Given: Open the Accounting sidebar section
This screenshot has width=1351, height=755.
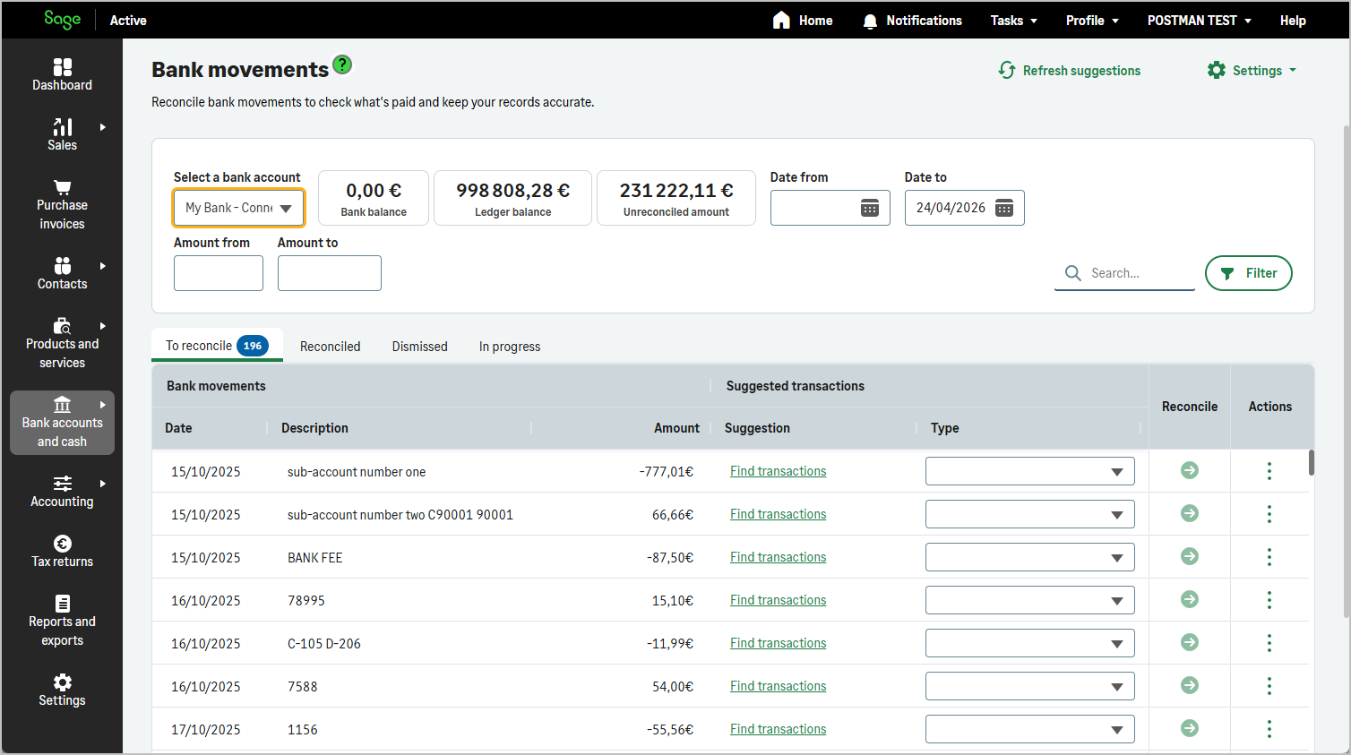Looking at the screenshot, I should click(62, 492).
